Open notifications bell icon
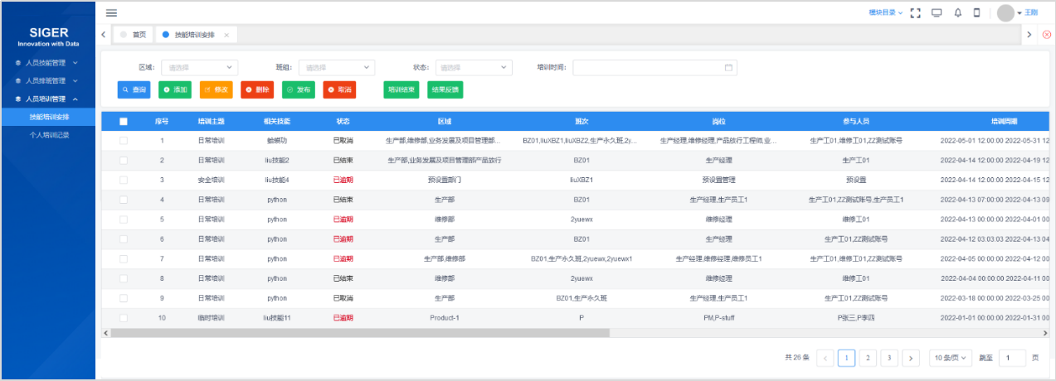The width and height of the screenshot is (1056, 381). click(x=957, y=12)
